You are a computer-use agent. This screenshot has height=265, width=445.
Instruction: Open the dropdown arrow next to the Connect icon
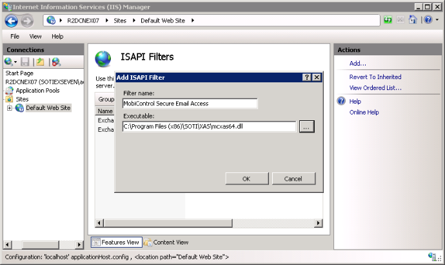15,62
